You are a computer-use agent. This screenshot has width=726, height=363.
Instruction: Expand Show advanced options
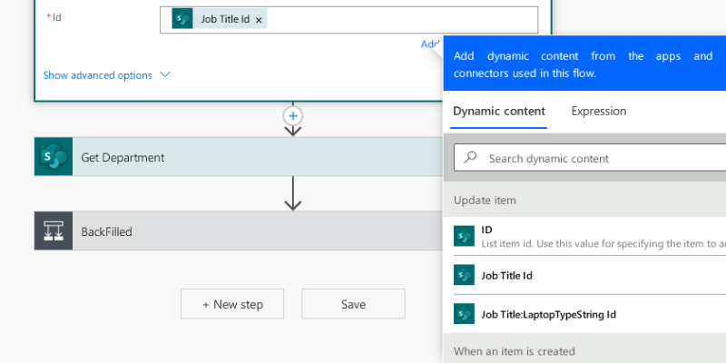pos(98,75)
